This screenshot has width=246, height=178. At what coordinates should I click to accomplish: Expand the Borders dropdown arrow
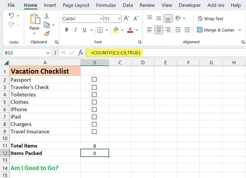click(x=107, y=30)
